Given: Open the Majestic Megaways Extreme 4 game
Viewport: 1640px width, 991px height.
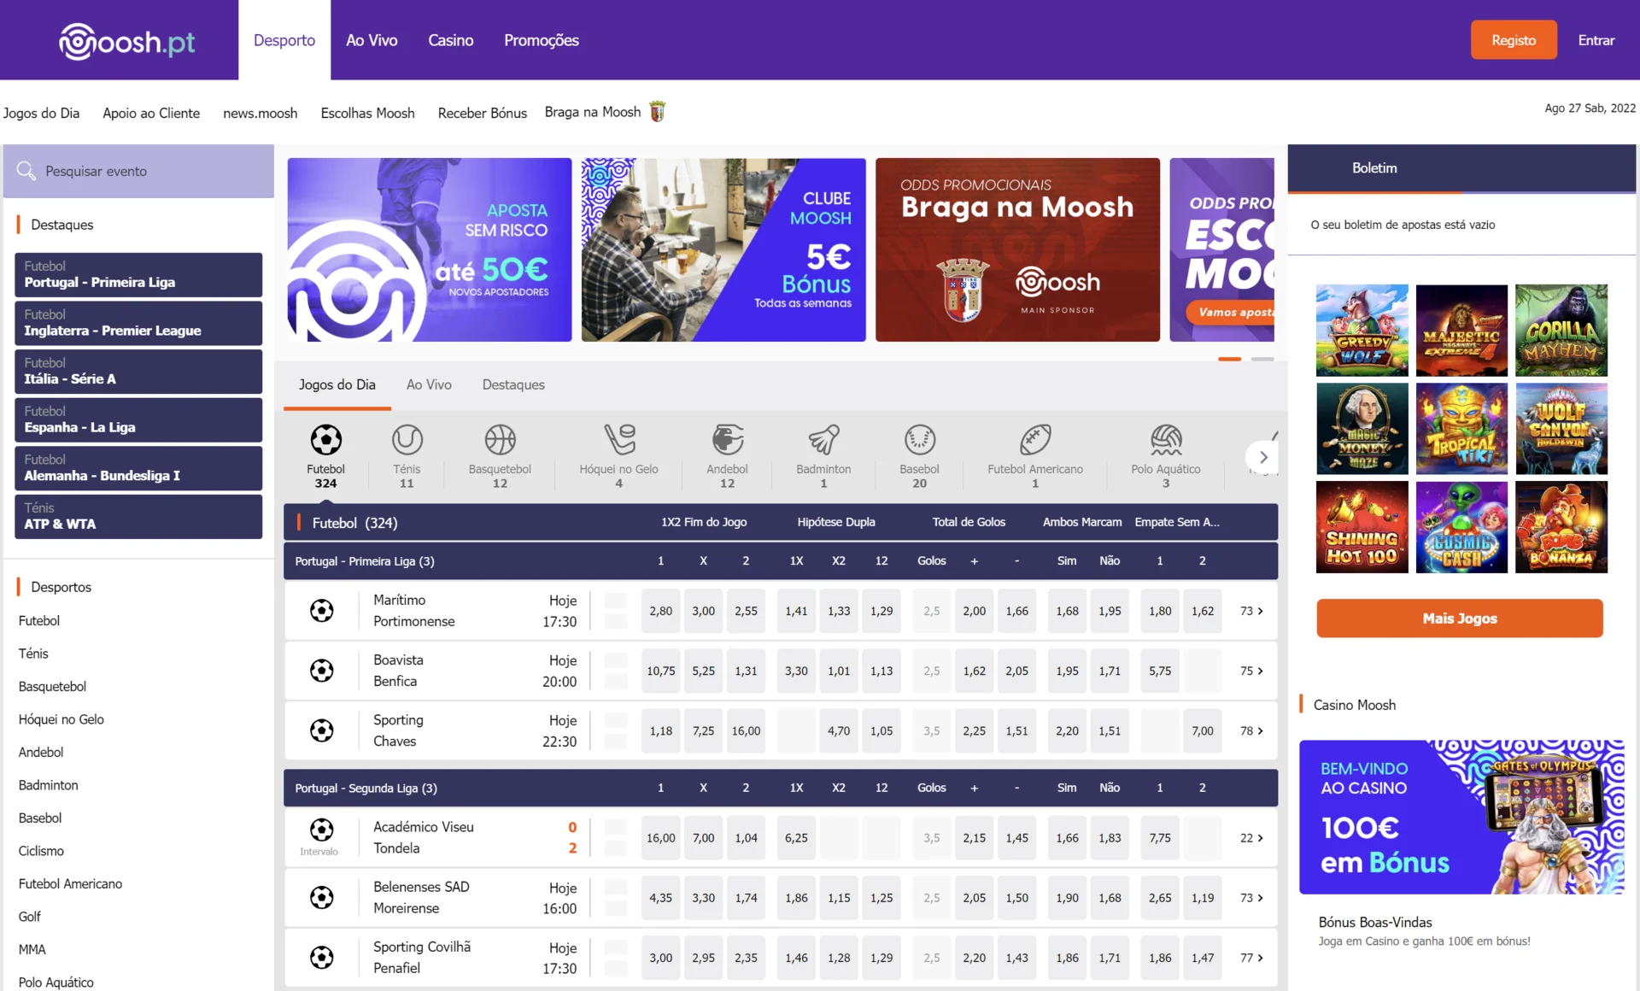Looking at the screenshot, I should (1461, 331).
